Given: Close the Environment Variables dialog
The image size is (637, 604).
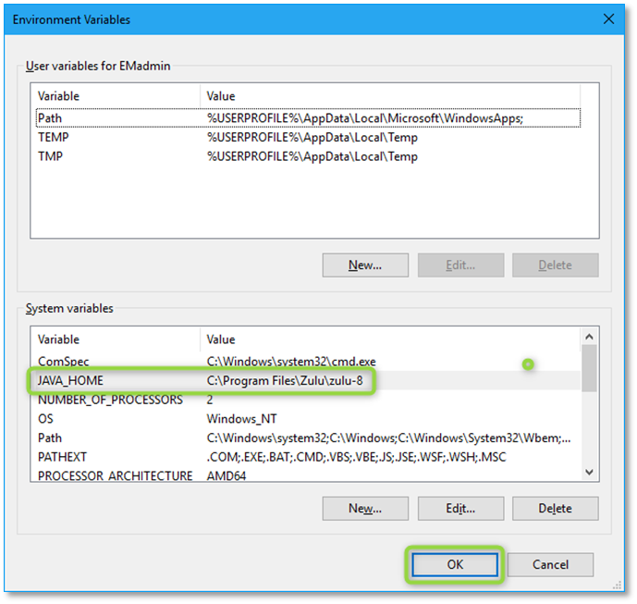Looking at the screenshot, I should (x=608, y=19).
